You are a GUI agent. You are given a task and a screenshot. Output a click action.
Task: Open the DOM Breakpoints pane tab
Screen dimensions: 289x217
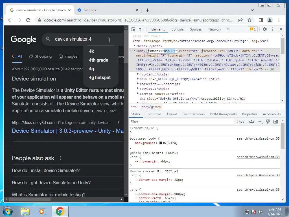coord(224,114)
